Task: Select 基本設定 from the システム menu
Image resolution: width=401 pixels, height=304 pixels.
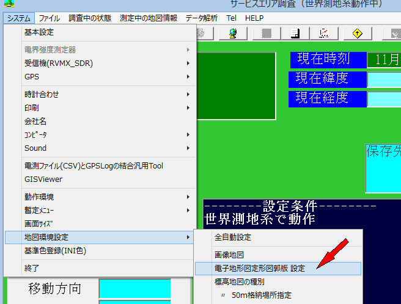Action: pos(39,32)
